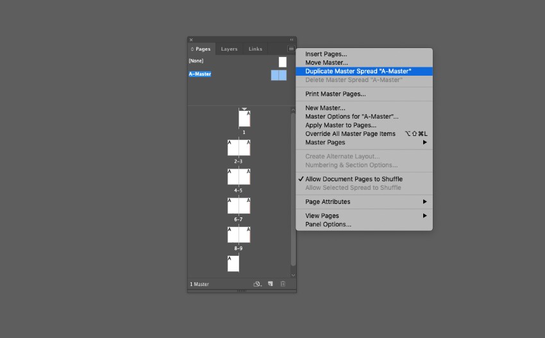
Task: Switch to the Layers tab
Action: 229,49
